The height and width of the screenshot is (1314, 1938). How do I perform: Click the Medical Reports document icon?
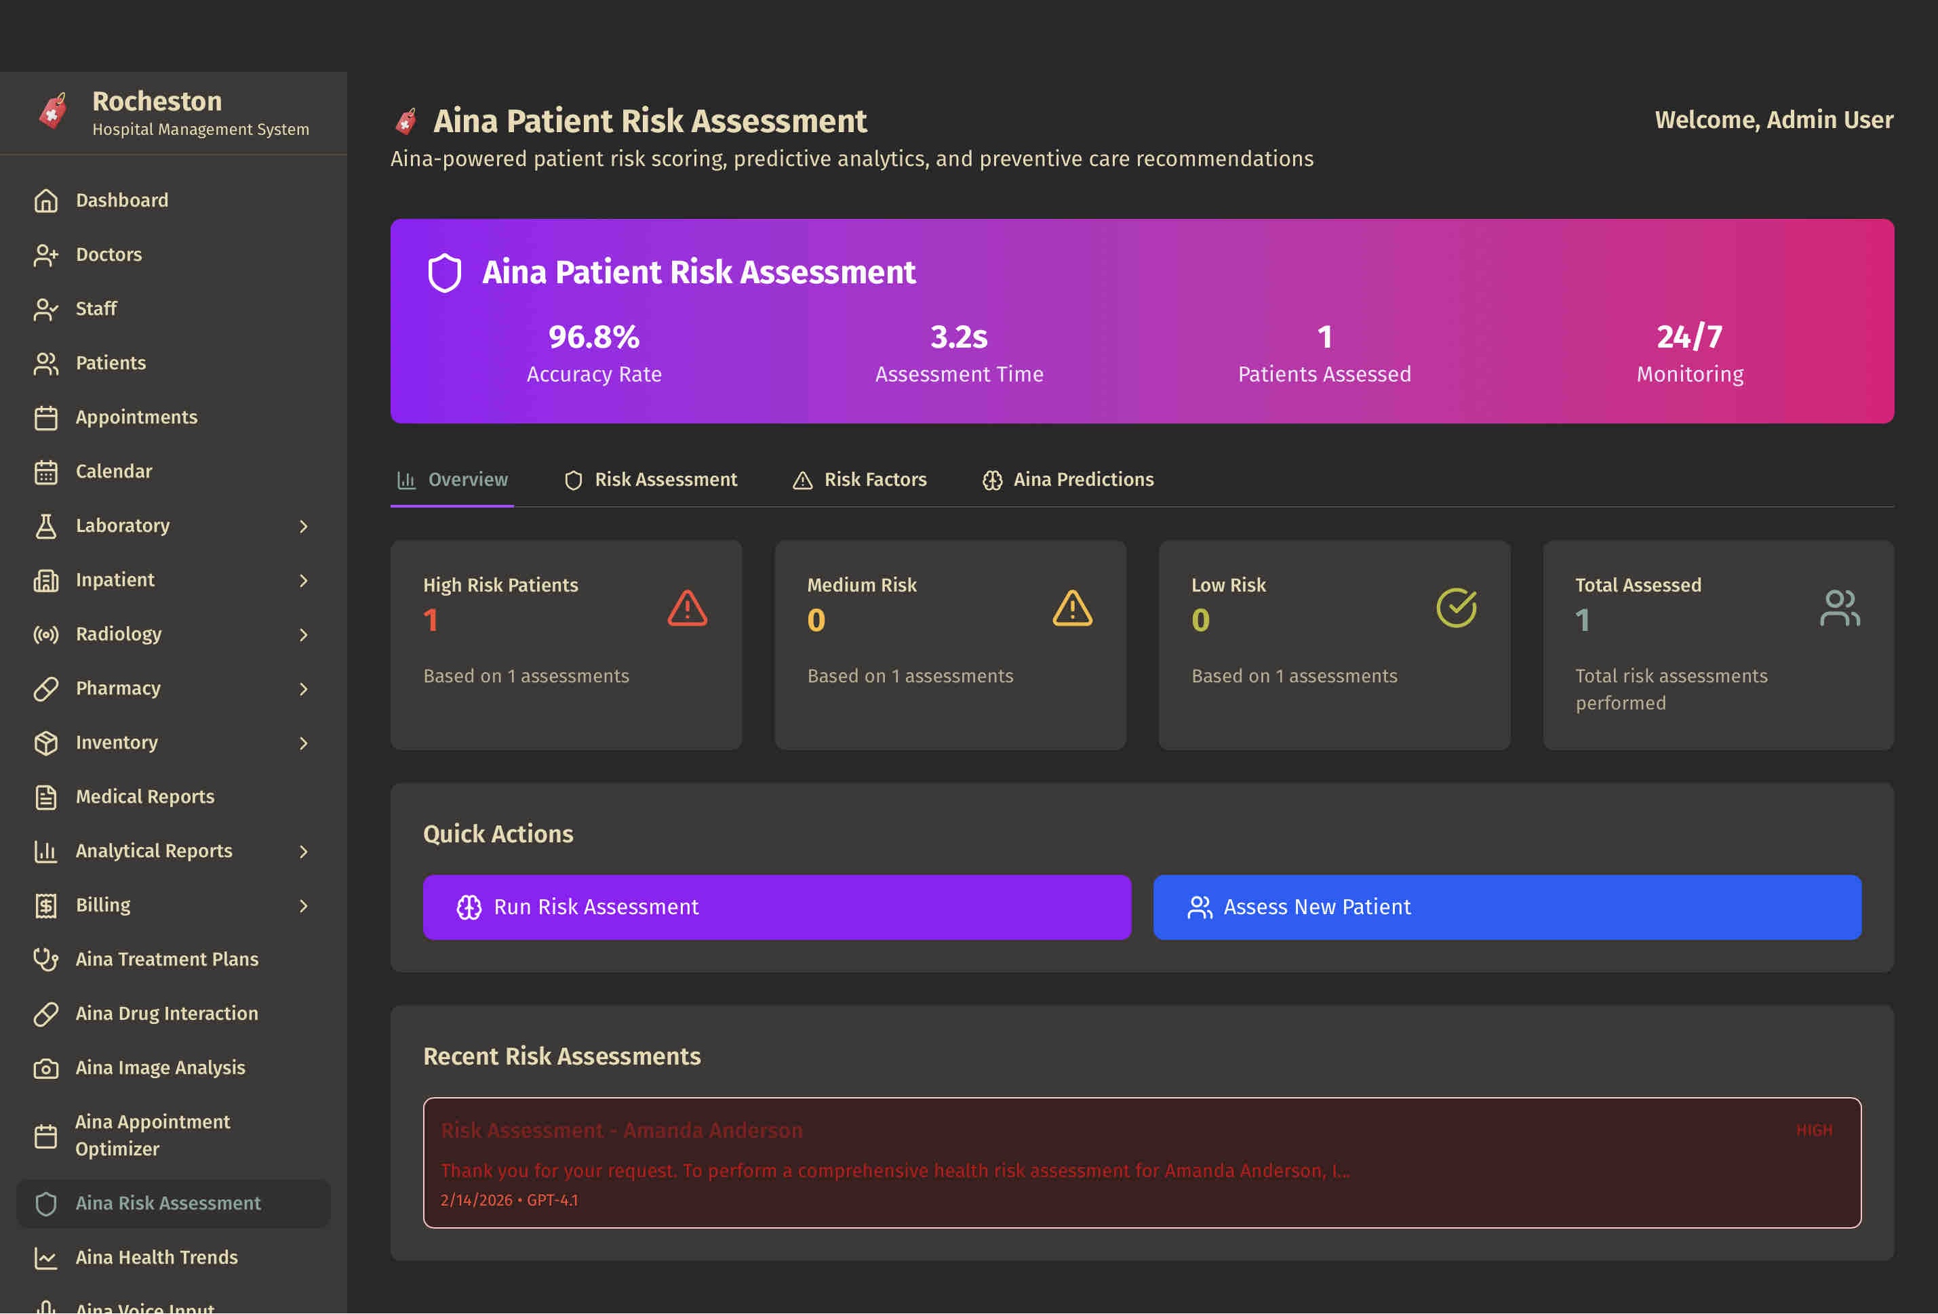(46, 796)
